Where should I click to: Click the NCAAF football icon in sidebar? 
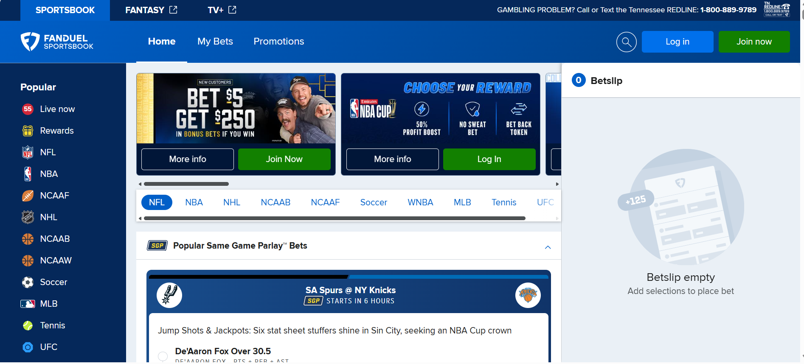(28, 196)
